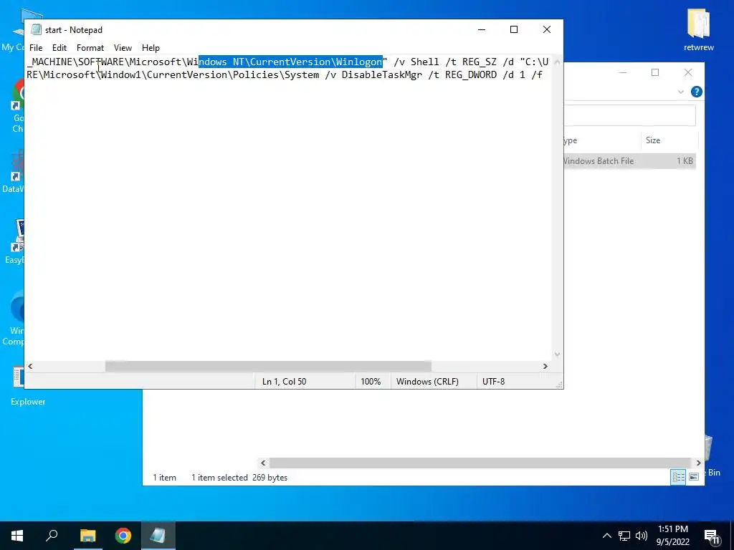Expand the ribbon chevron in File Explorer
734x550 pixels.
681,92
